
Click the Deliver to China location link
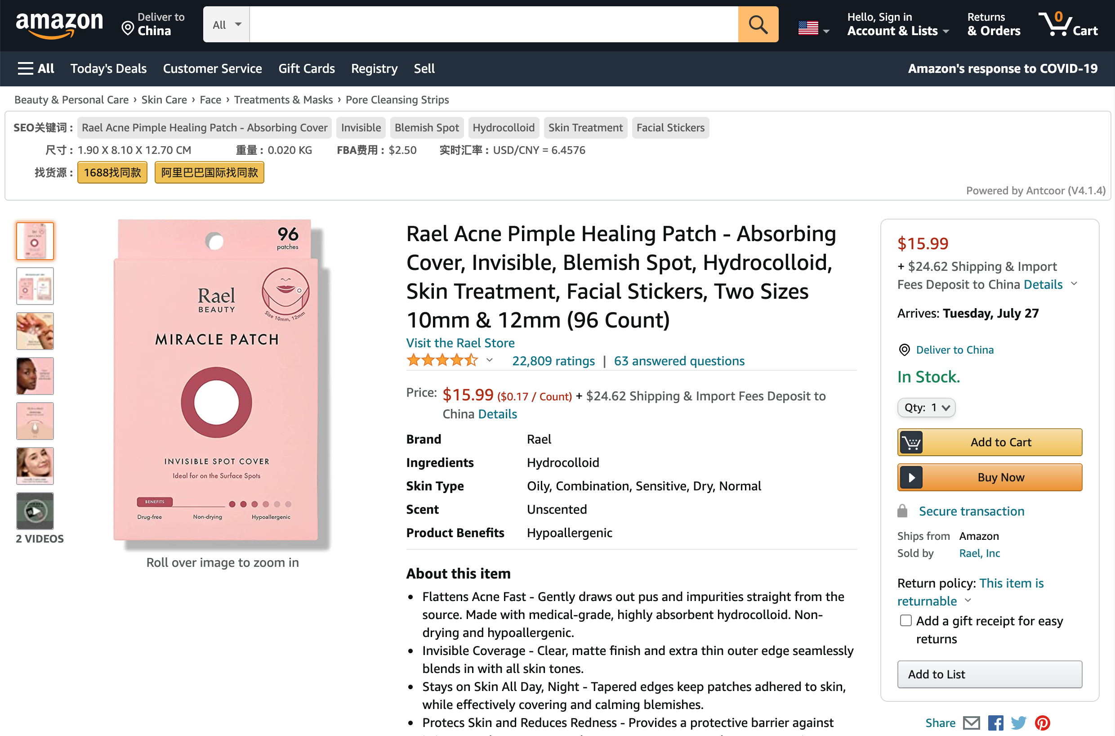[x=954, y=350]
